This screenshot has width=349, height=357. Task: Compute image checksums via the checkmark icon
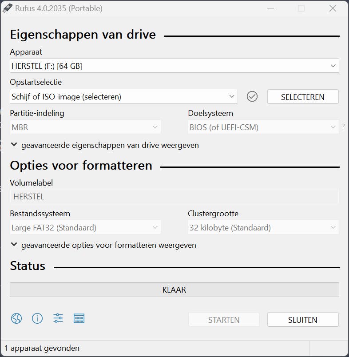pos(252,96)
